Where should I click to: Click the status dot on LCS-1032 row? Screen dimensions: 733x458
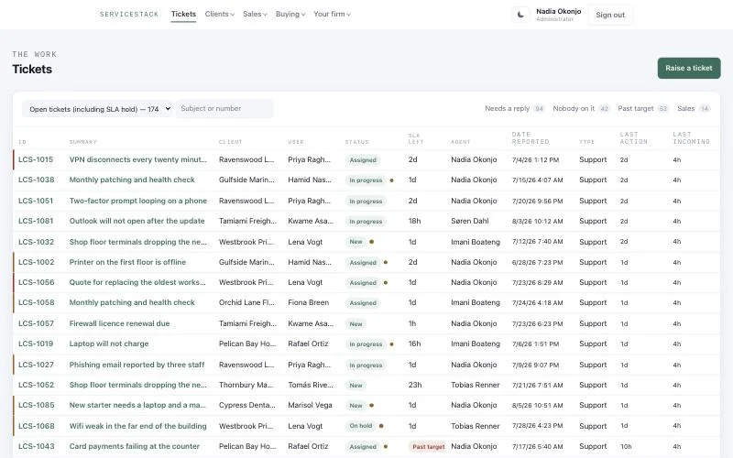click(x=372, y=242)
